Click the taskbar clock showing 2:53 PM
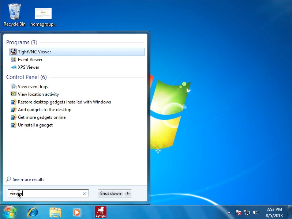Viewport: 292px width, 219px height. (x=274, y=212)
